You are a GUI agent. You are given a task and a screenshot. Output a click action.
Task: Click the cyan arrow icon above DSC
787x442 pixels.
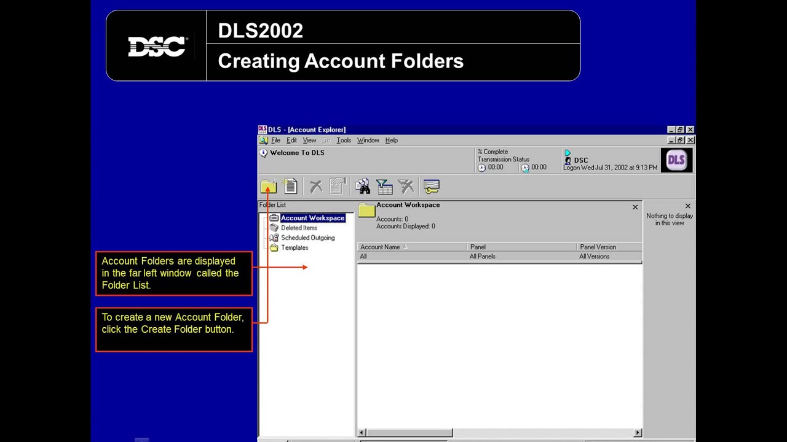pos(568,153)
